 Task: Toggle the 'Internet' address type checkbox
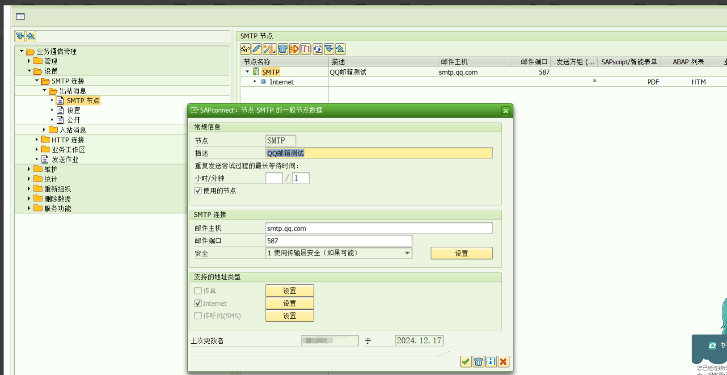(x=198, y=303)
